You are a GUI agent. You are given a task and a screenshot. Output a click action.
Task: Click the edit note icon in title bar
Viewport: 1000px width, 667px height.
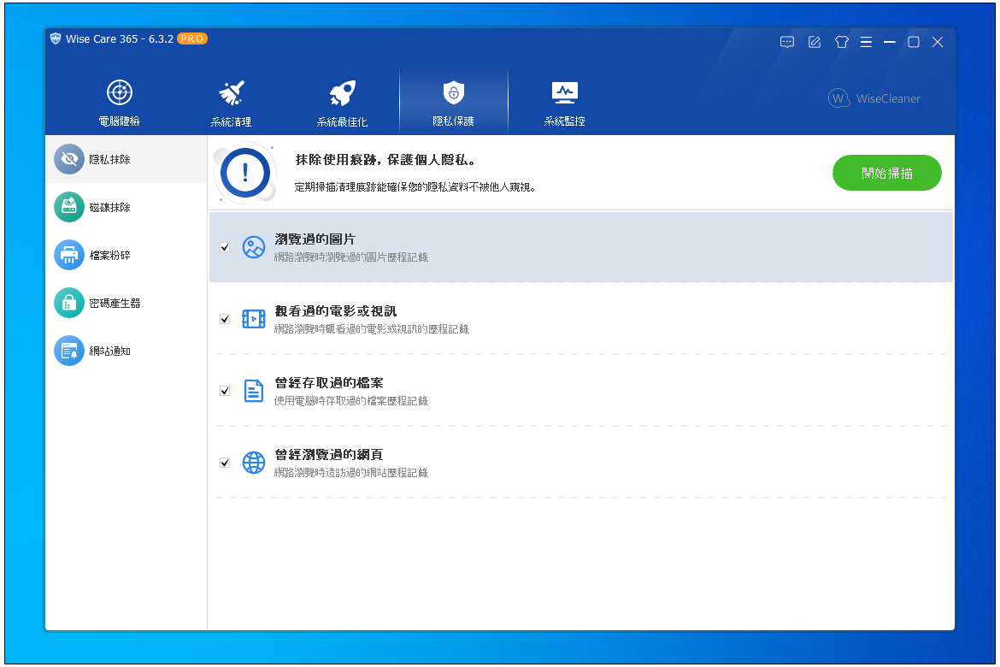coord(815,42)
